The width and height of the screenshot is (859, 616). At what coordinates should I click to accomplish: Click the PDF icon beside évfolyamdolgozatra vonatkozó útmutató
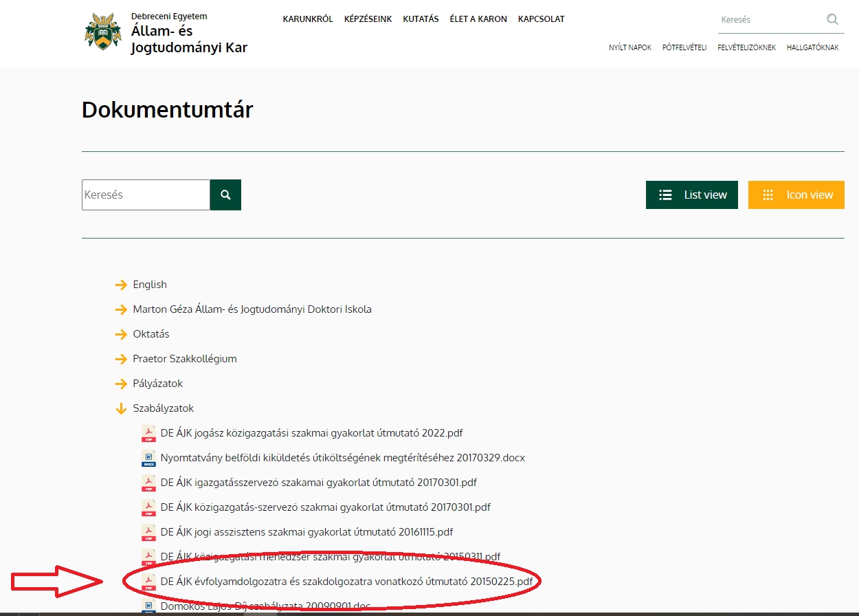coord(149,582)
